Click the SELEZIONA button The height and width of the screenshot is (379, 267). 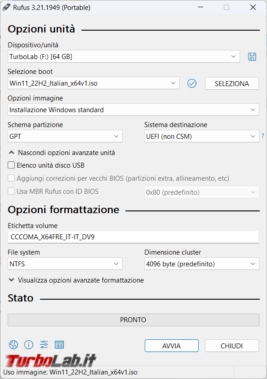coord(232,84)
